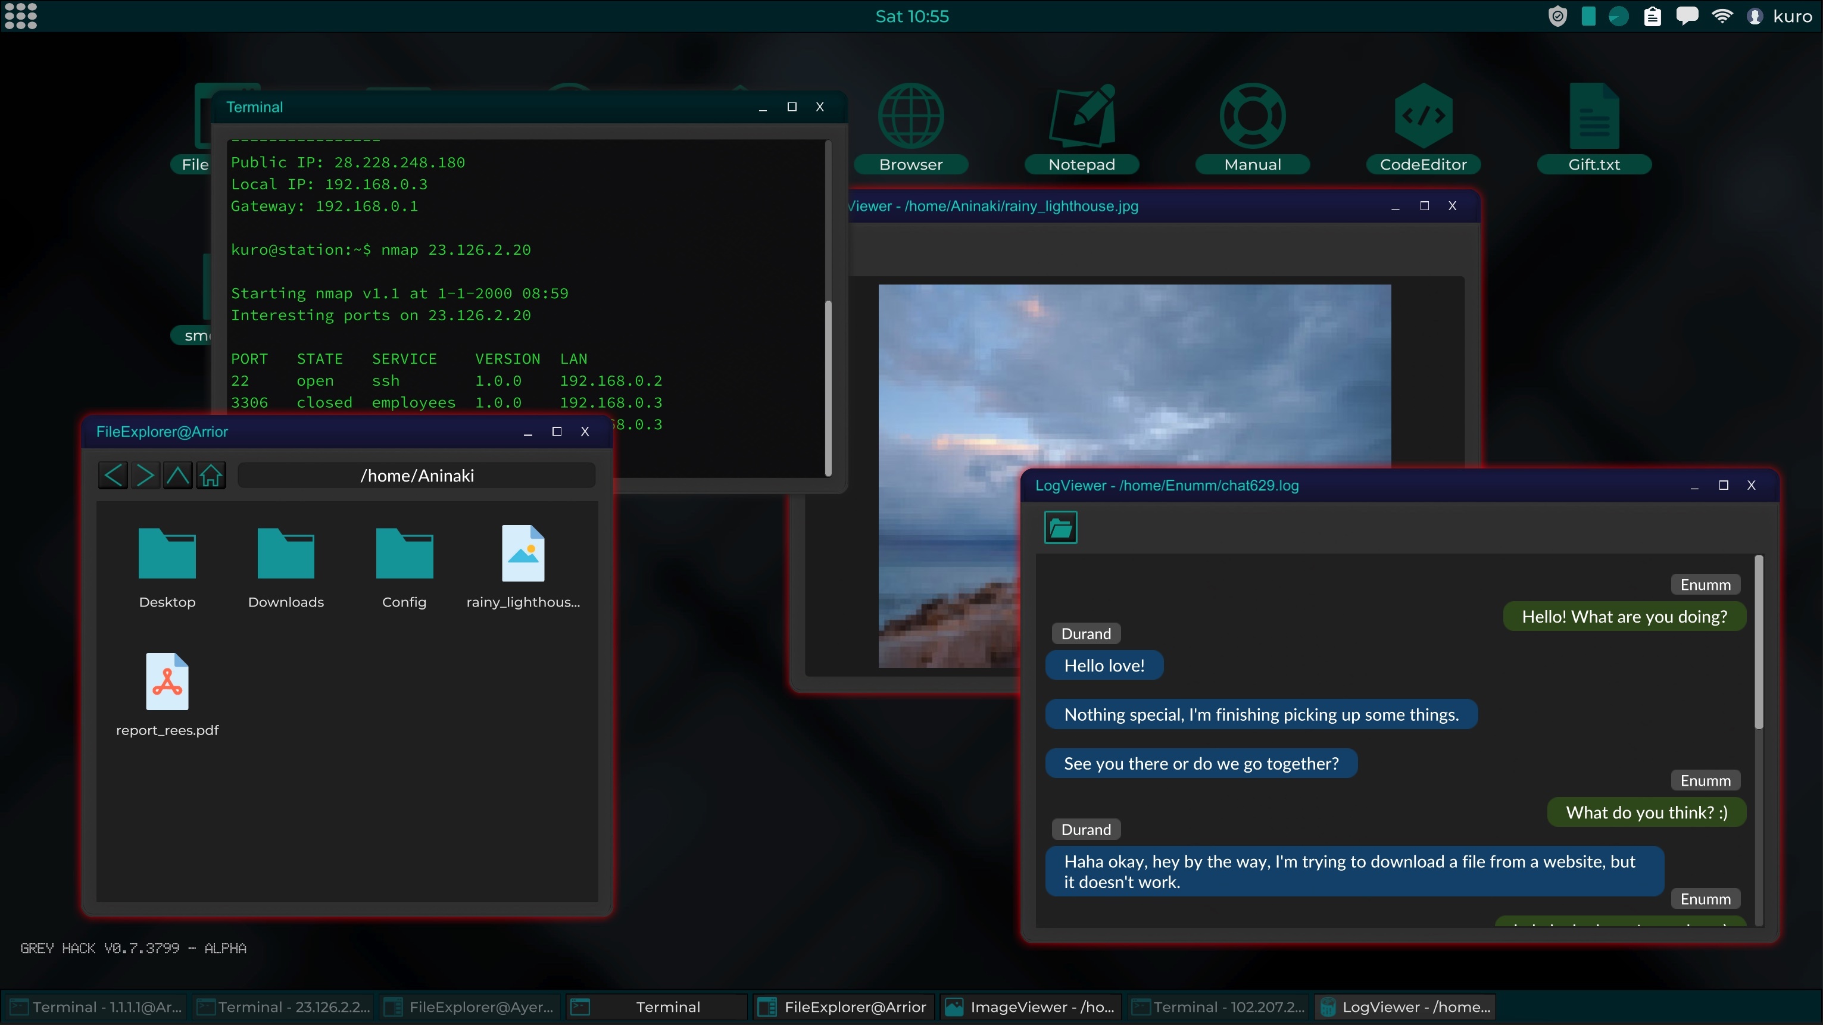This screenshot has height=1025, width=1823.
Task: Open the chat bubble tray icon
Action: click(1687, 15)
